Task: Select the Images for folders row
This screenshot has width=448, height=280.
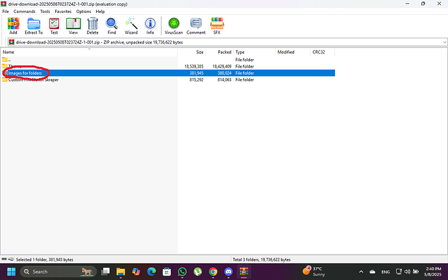Action: (x=26, y=73)
